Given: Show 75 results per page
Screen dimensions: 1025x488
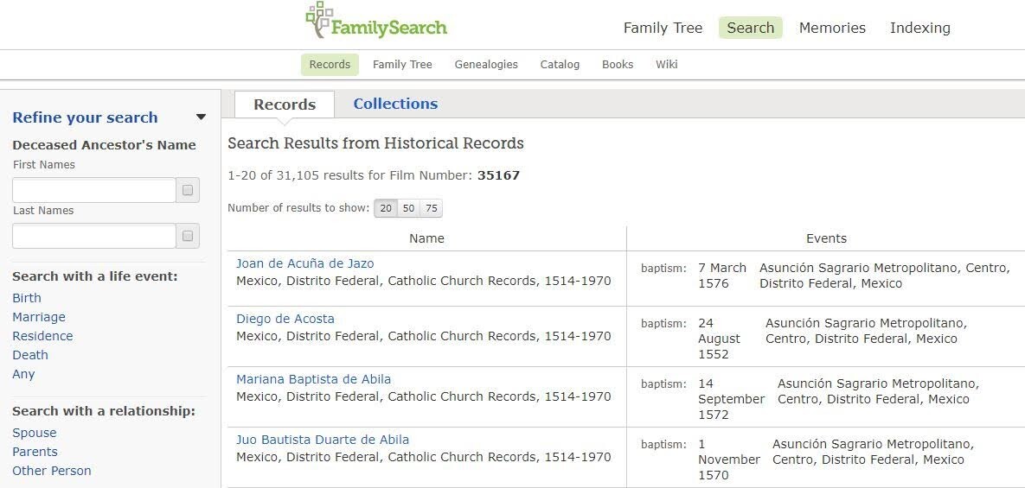Looking at the screenshot, I should [x=431, y=208].
